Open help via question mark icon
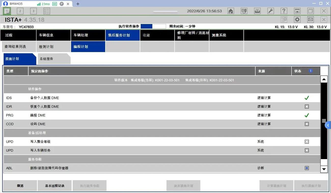Viewport: 331px width, 193px height. point(284,11)
